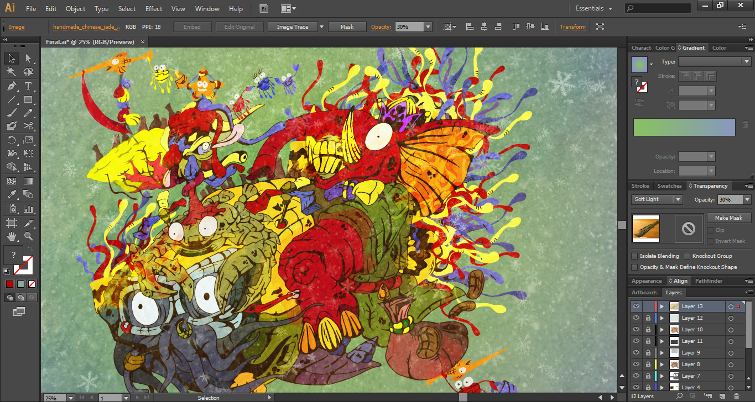Screen dimensions: 755x402
Task: Select the Free Transform tool
Action: tap(28, 154)
